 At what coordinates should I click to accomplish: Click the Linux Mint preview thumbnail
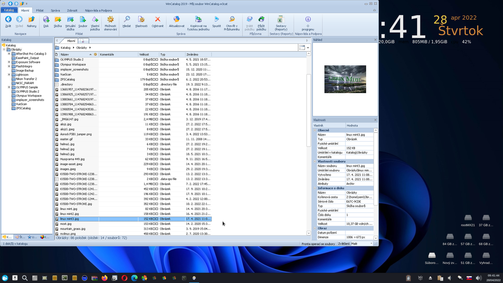tap(345, 79)
